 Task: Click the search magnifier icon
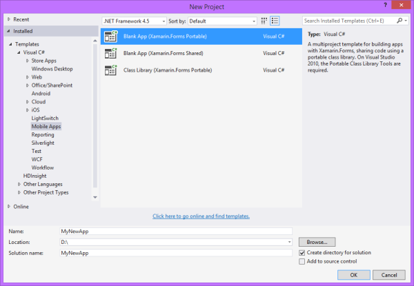[x=400, y=21]
